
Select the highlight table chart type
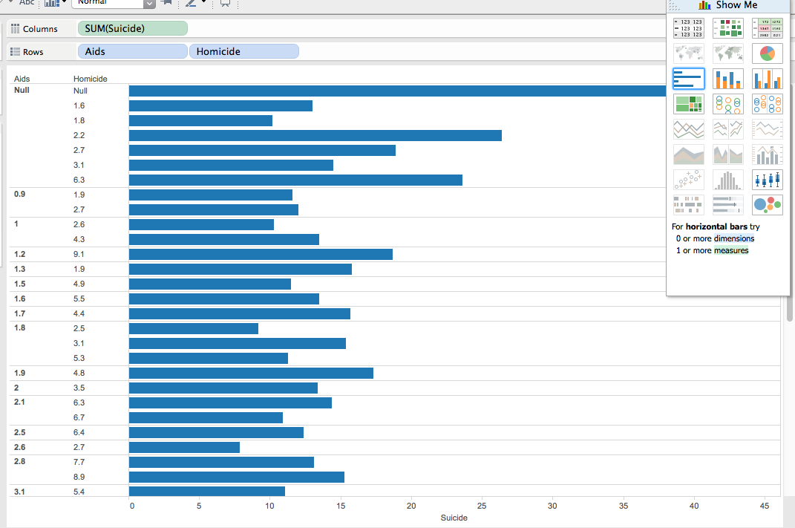click(767, 28)
